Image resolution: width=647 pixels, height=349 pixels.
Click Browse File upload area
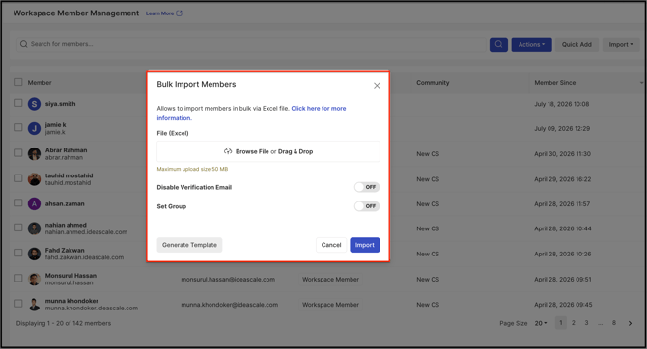point(268,151)
